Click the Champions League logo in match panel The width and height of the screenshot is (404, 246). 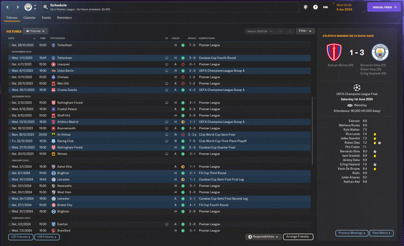[x=357, y=88]
